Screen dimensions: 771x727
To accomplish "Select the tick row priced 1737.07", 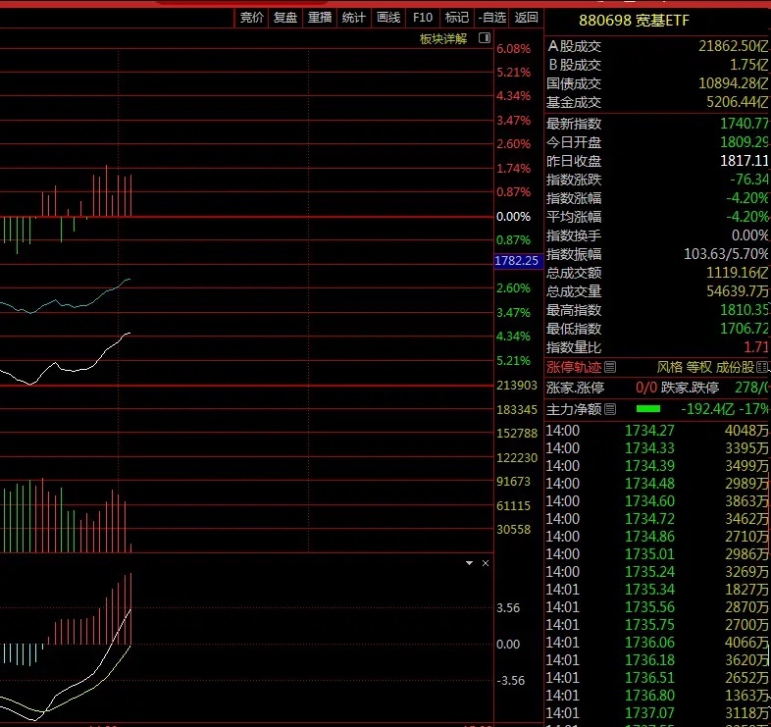I will pos(657,713).
